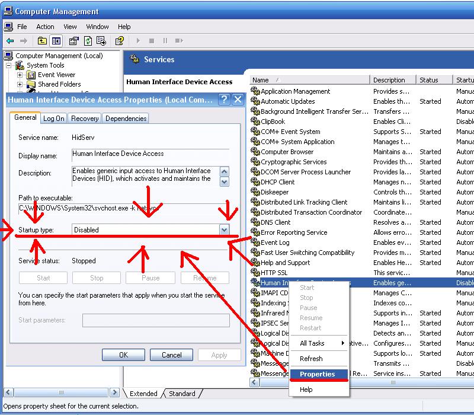Screen dimensions: 474x415
Task: Click the Cancel button in dialog
Action: click(x=171, y=355)
